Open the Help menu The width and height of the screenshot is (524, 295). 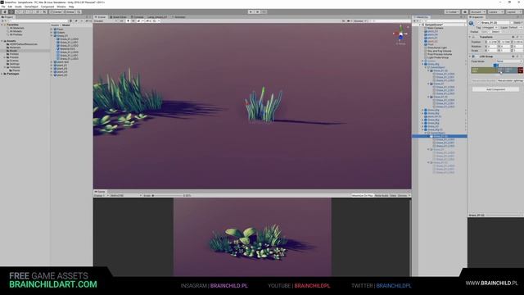(71, 7)
